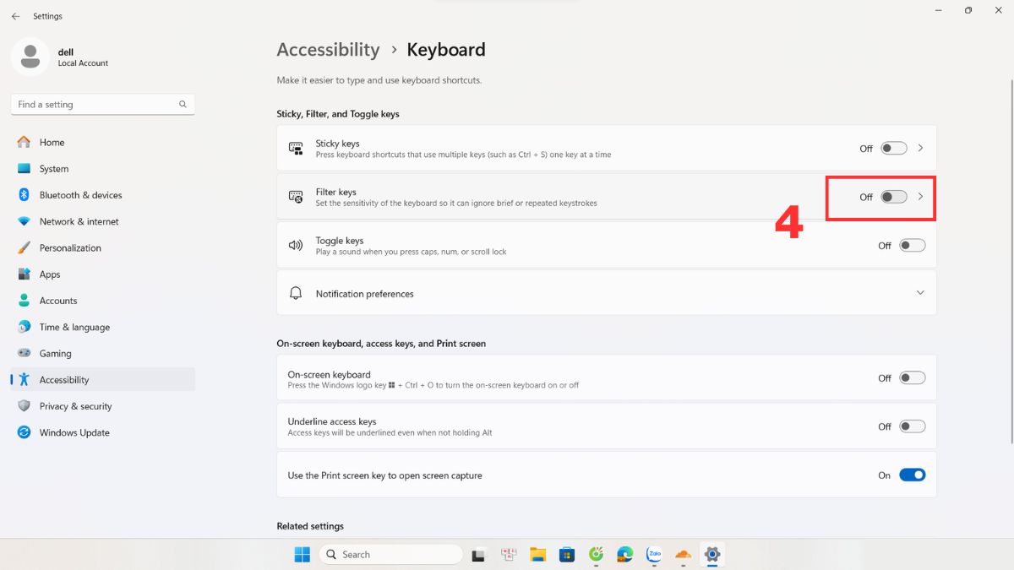Viewport: 1014px width, 570px height.
Task: Click the Windows Update icon in sidebar
Action: click(24, 432)
